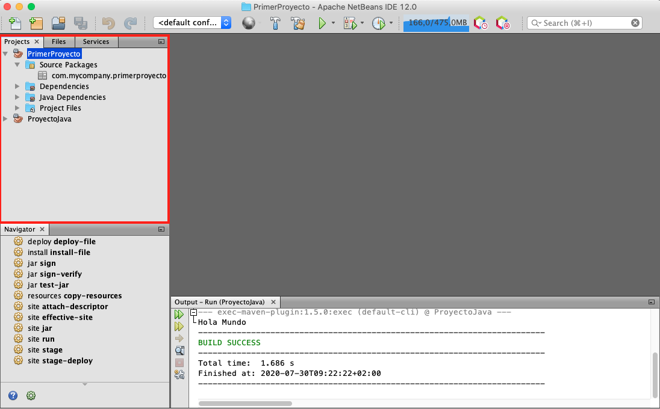Select the Java Dependencies folder
660x409 pixels.
72,97
